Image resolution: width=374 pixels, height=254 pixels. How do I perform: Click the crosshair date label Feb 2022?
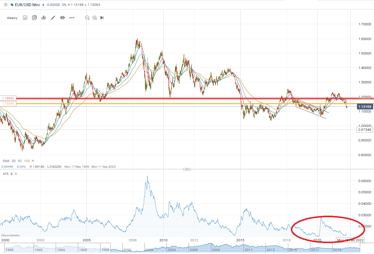tap(351, 240)
